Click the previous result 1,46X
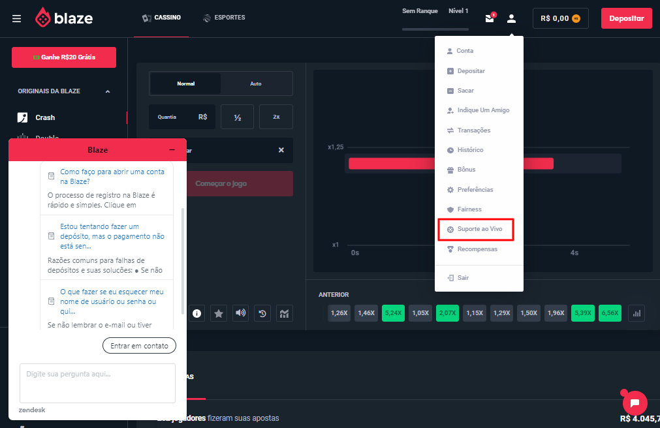The width and height of the screenshot is (660, 428). coord(366,313)
